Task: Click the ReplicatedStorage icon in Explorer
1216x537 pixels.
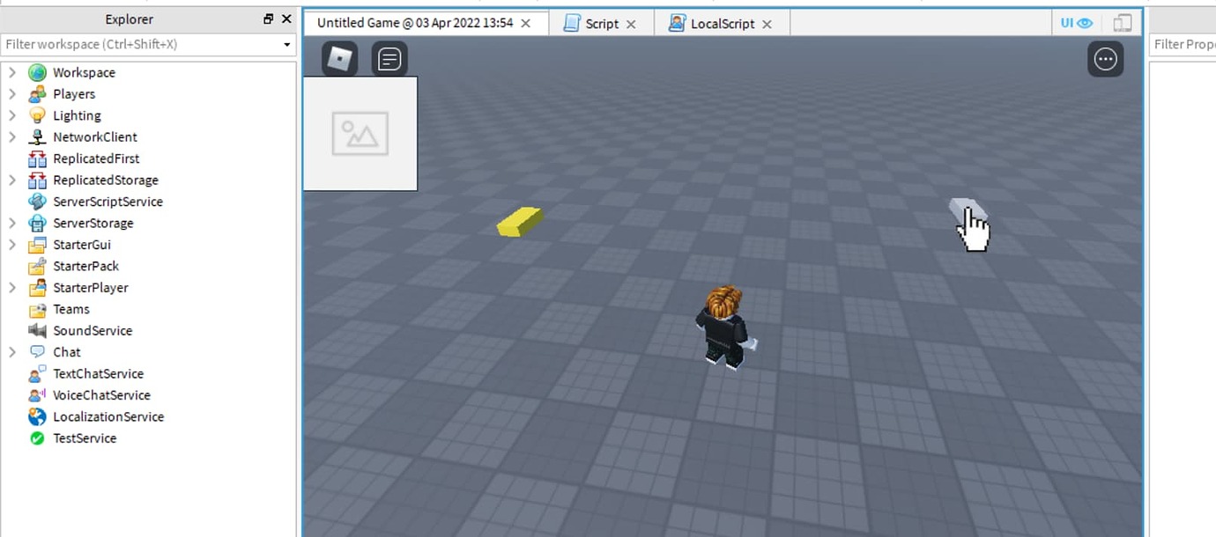Action: pos(36,180)
